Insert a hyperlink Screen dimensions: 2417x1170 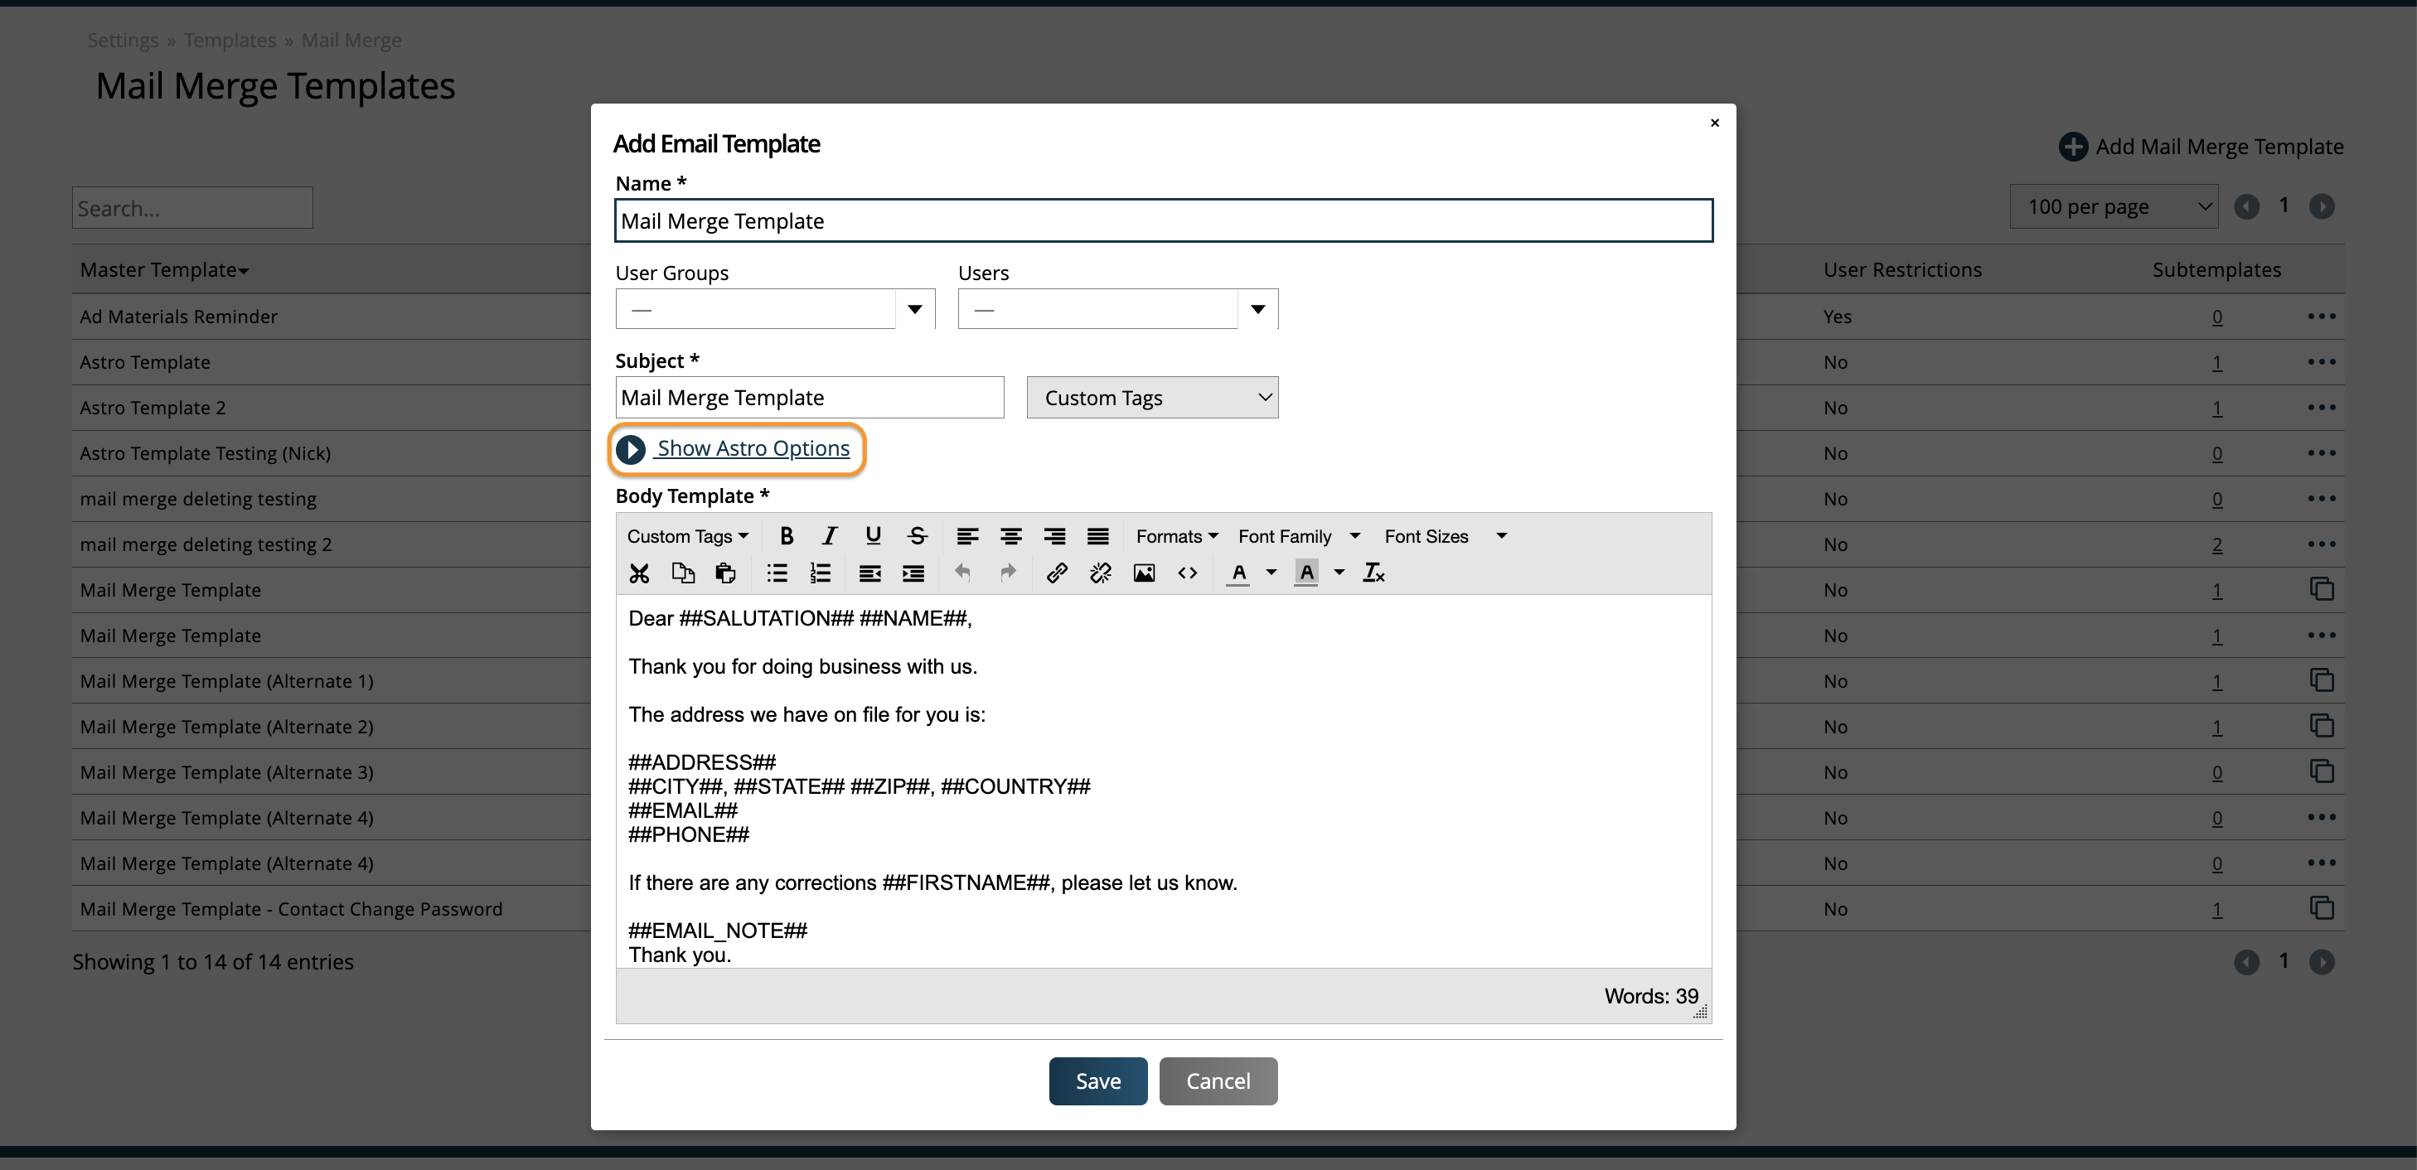pos(1057,573)
